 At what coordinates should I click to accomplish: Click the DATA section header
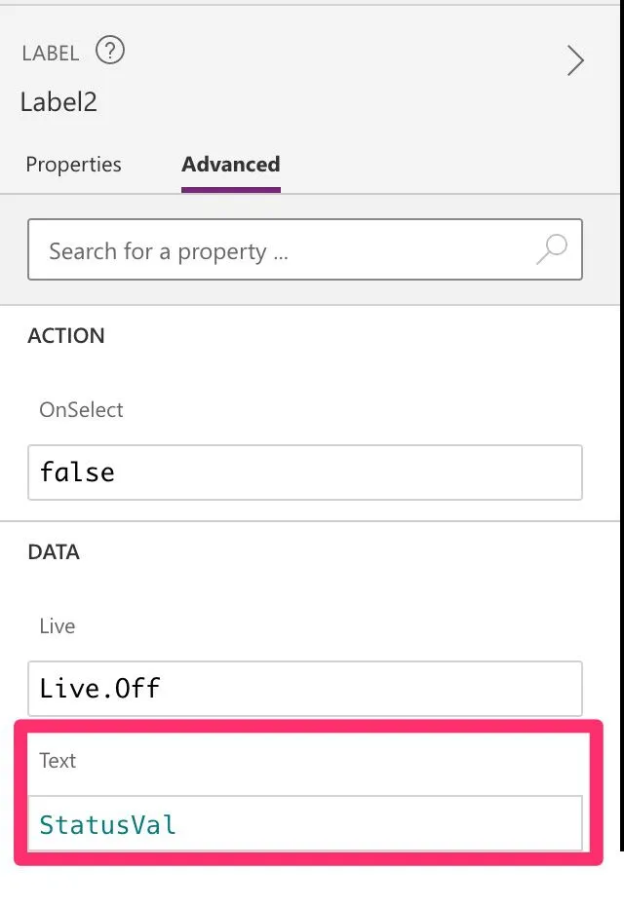pyautogui.click(x=54, y=552)
